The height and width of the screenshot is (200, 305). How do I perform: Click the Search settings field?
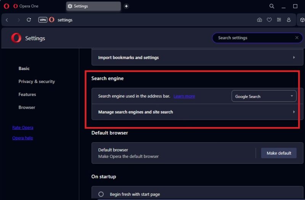[257, 38]
